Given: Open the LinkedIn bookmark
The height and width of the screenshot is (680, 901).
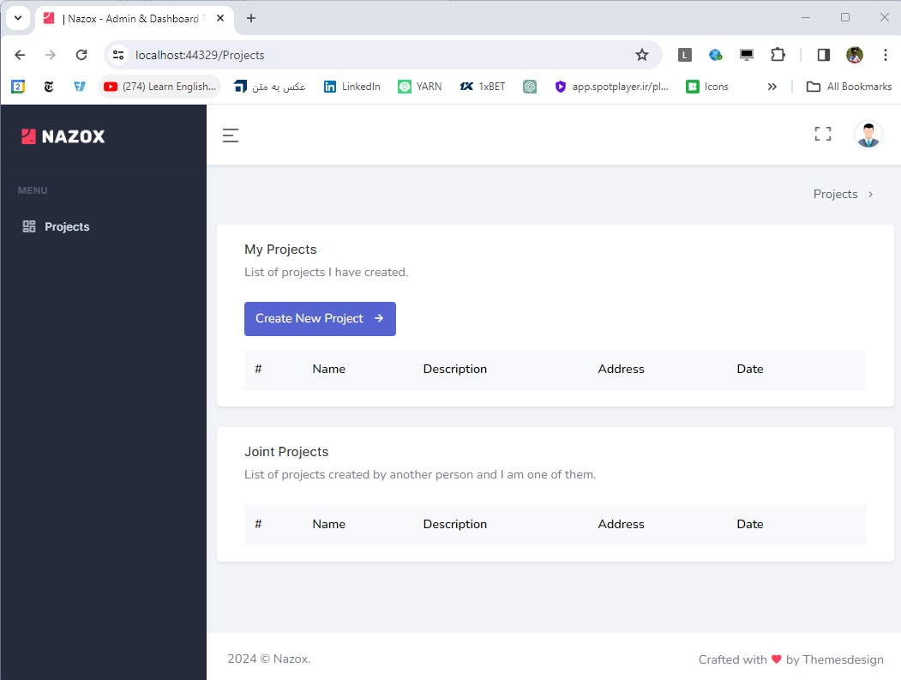Looking at the screenshot, I should [x=352, y=87].
